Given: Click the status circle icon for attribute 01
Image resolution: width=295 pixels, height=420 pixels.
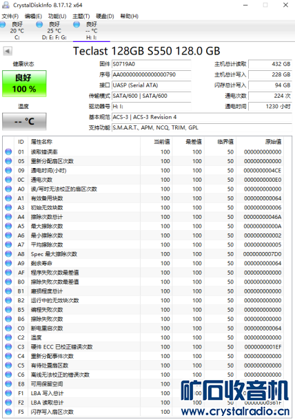Looking at the screenshot, I should click(x=8, y=151).
